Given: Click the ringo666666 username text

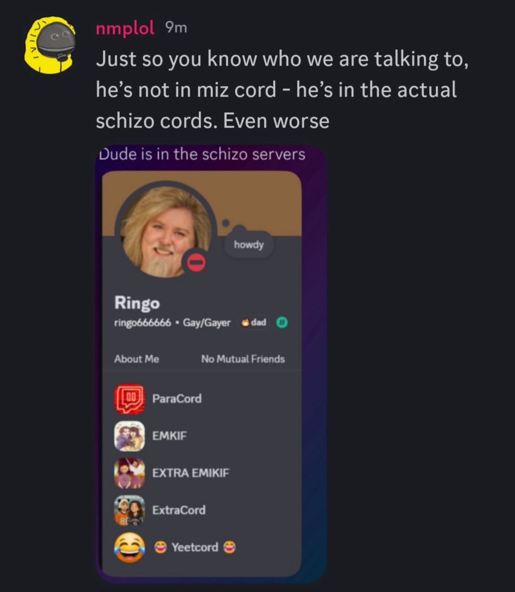Looking at the screenshot, I should 143,323.
